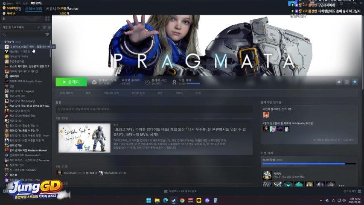Click DarkRun9's avatar in activity feed
364x205 pixels.
[59, 173]
